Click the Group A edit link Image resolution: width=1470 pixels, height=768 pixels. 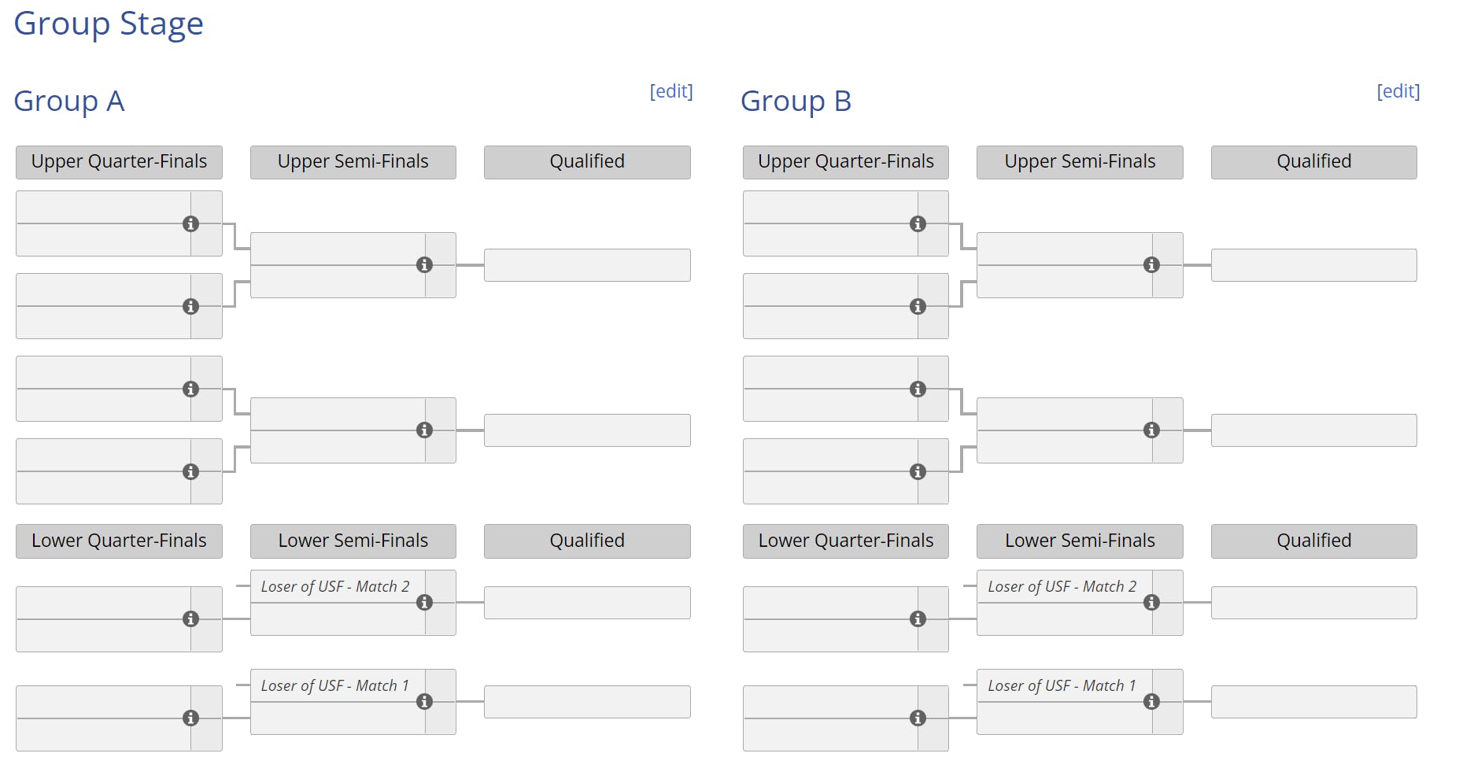pos(670,91)
